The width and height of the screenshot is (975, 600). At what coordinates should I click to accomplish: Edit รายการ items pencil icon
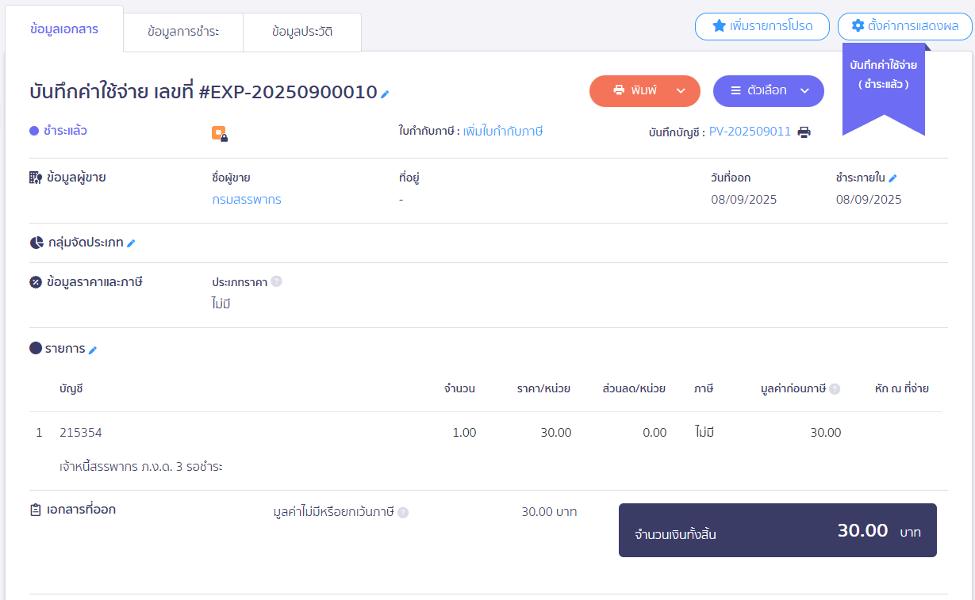92,350
